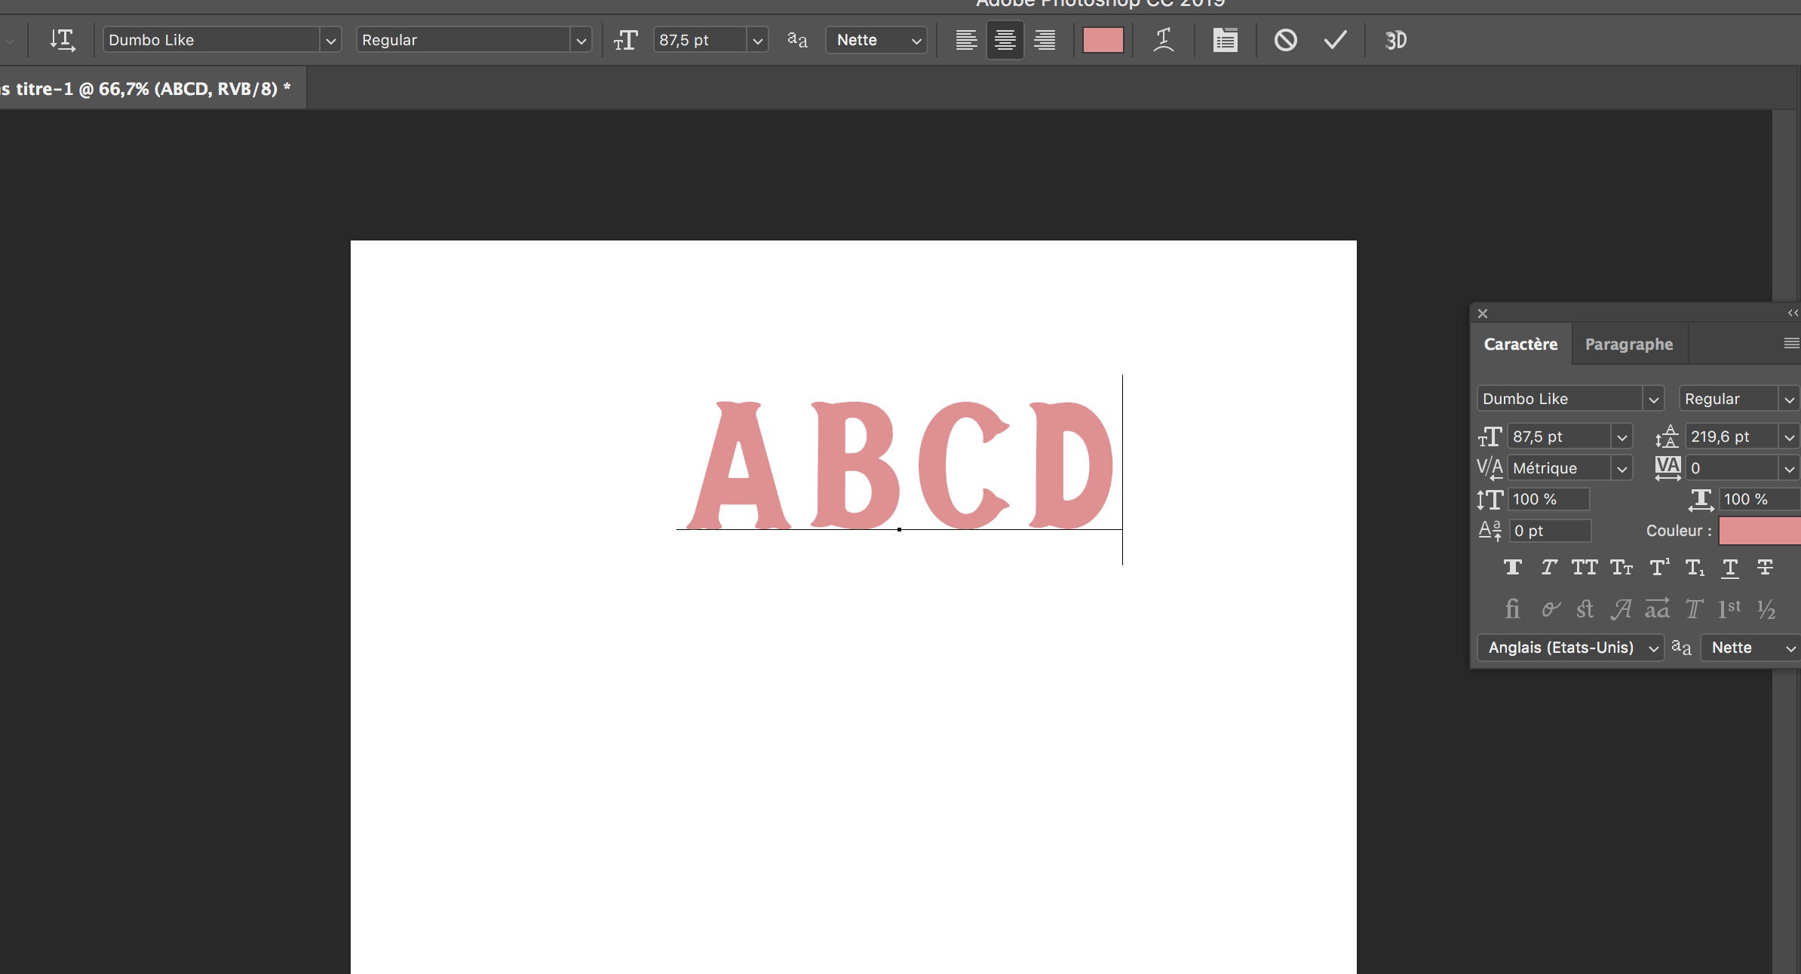The width and height of the screenshot is (1801, 974).
Task: Toggle the text orientation icon
Action: pyautogui.click(x=64, y=40)
